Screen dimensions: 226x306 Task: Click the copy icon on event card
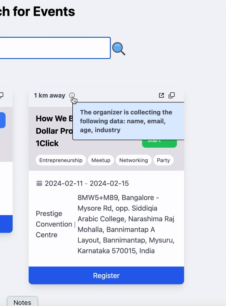[x=172, y=96]
